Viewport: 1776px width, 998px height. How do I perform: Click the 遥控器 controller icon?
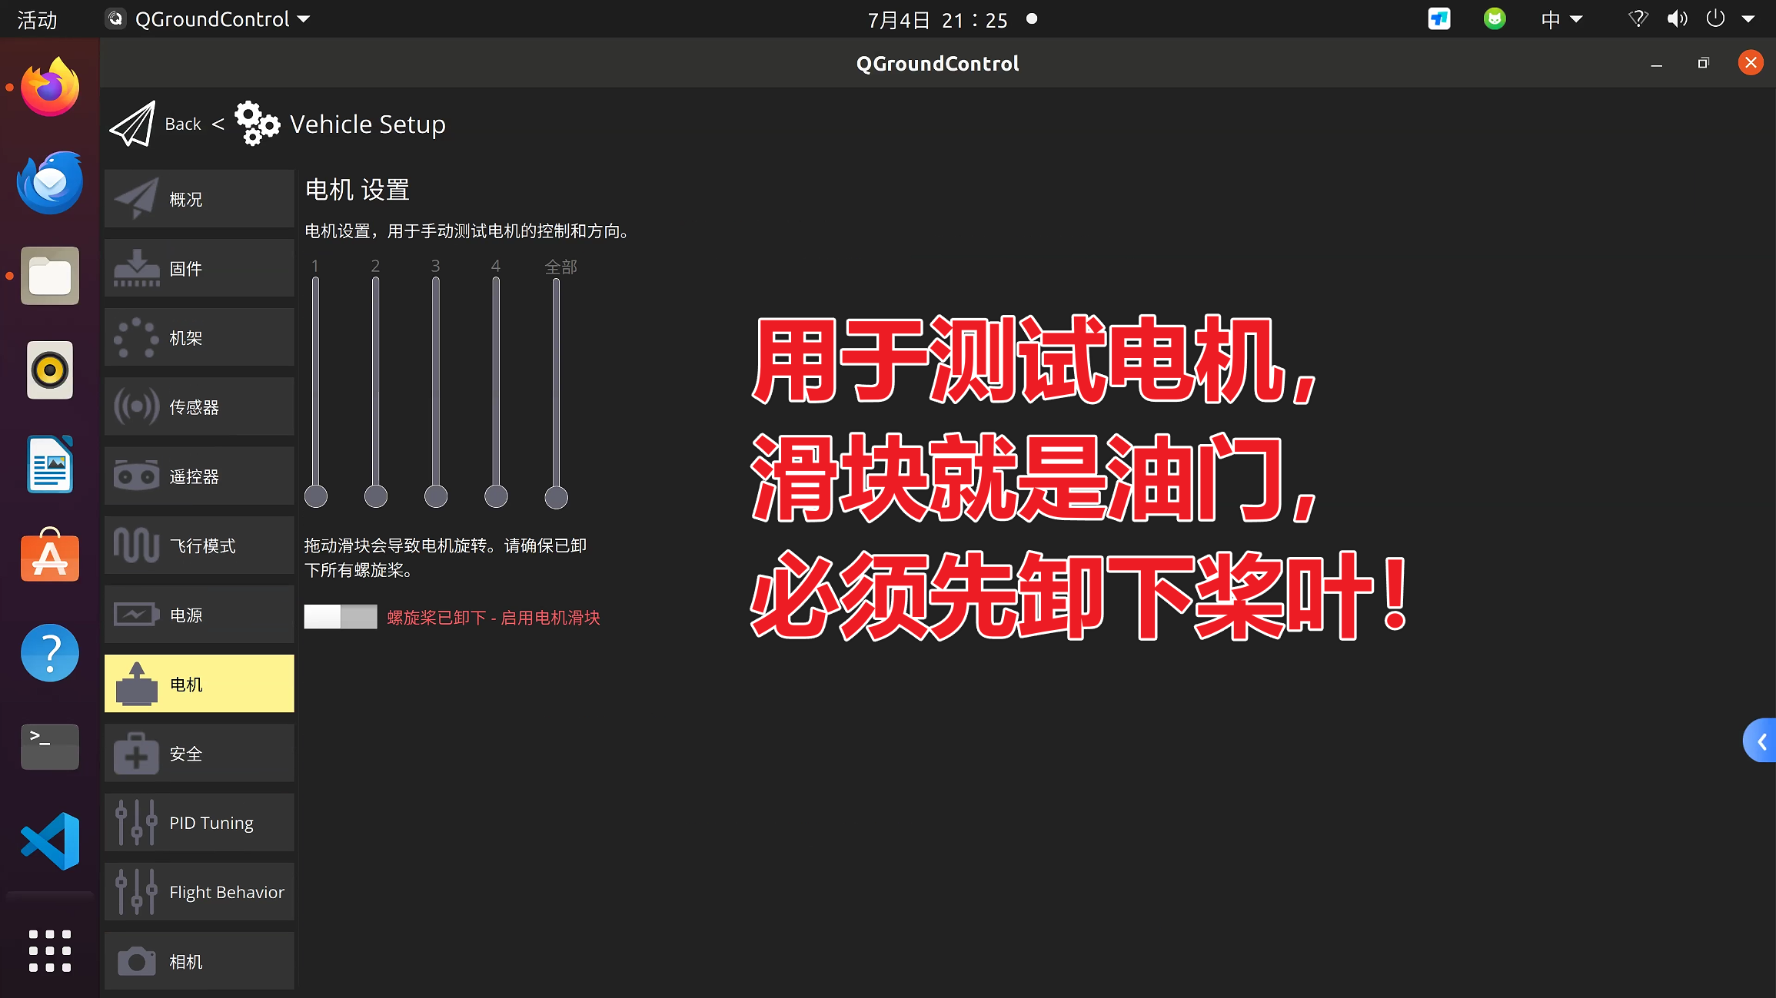click(136, 476)
